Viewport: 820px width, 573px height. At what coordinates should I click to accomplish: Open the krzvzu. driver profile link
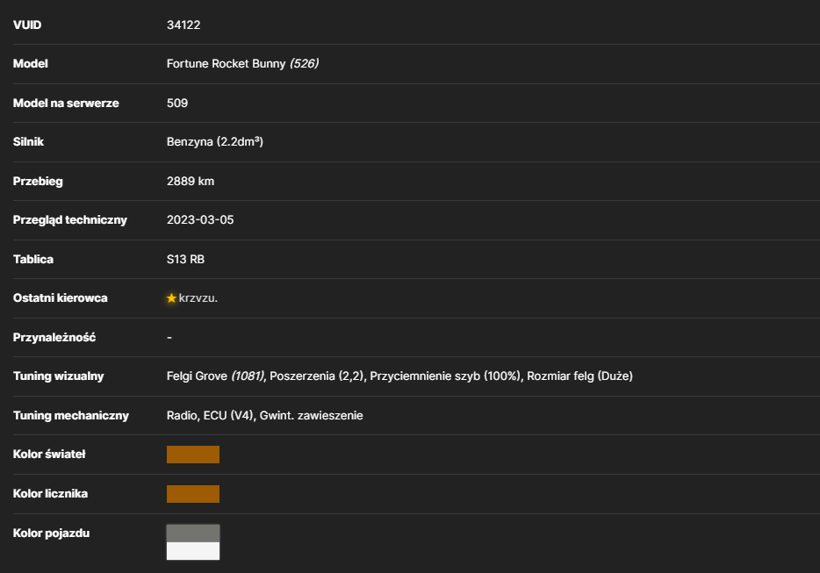pyautogui.click(x=198, y=298)
